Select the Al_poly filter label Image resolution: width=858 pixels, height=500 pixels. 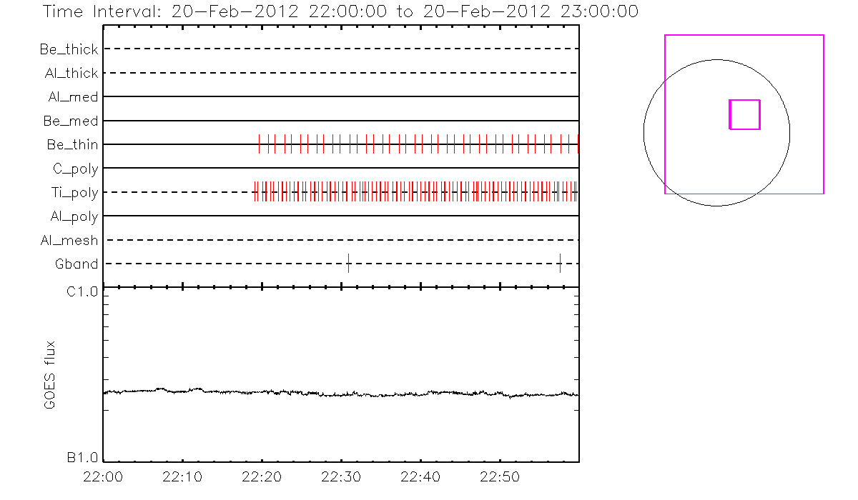(x=74, y=216)
